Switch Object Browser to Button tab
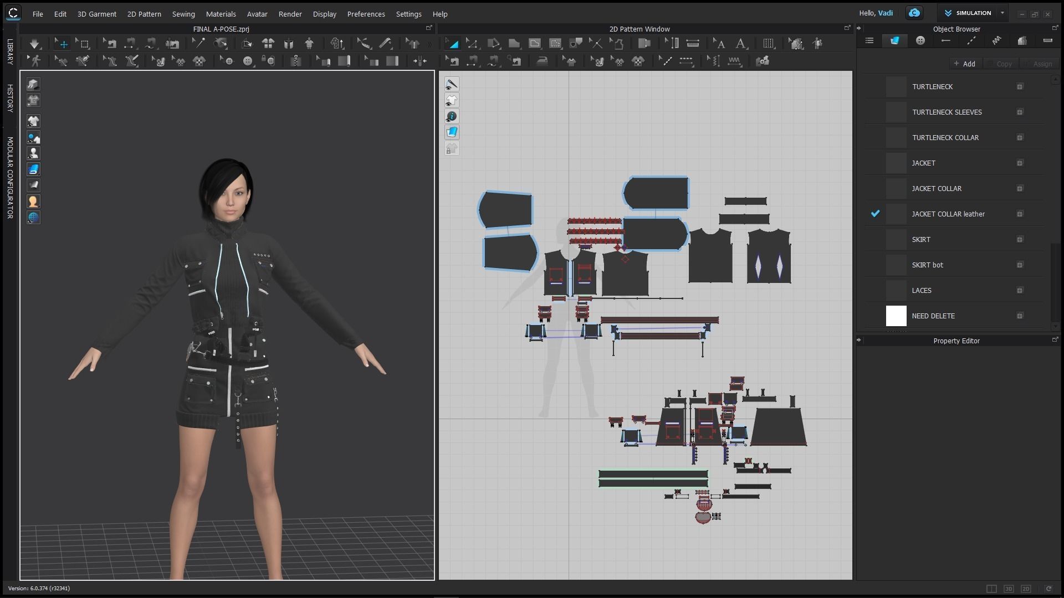This screenshot has height=598, width=1064. [x=920, y=40]
